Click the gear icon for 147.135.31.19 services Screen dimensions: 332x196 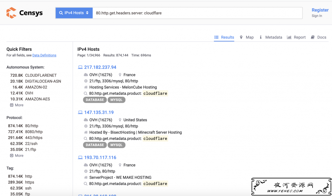click(86, 126)
